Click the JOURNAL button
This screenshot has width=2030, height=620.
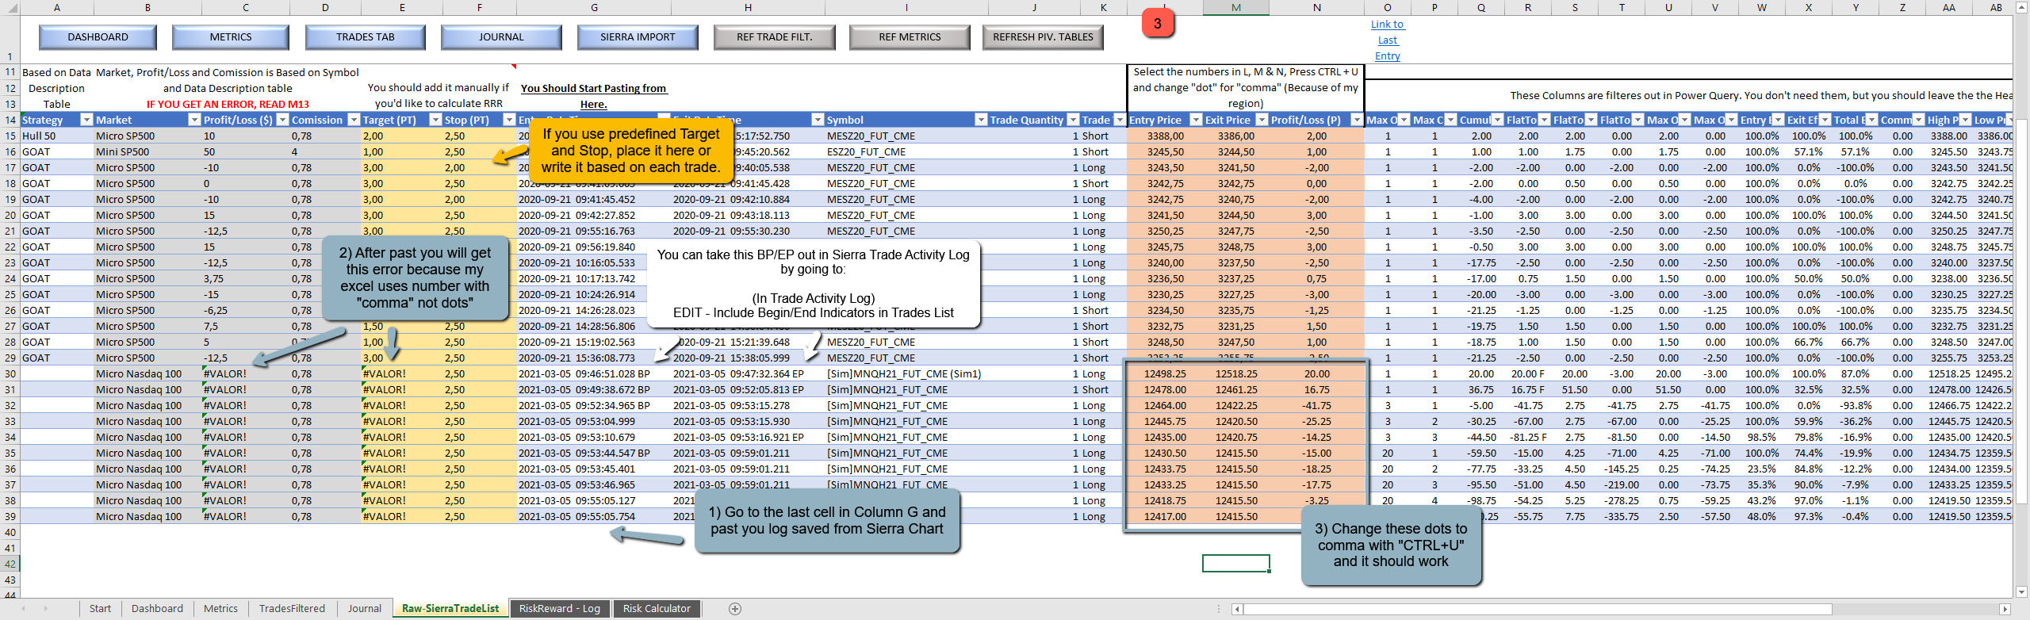point(501,37)
